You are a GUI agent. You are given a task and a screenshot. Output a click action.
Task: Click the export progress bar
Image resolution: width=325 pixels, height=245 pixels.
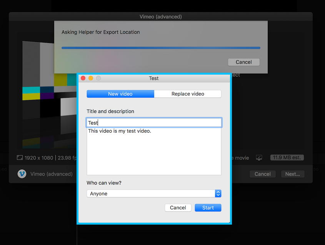tap(160, 48)
